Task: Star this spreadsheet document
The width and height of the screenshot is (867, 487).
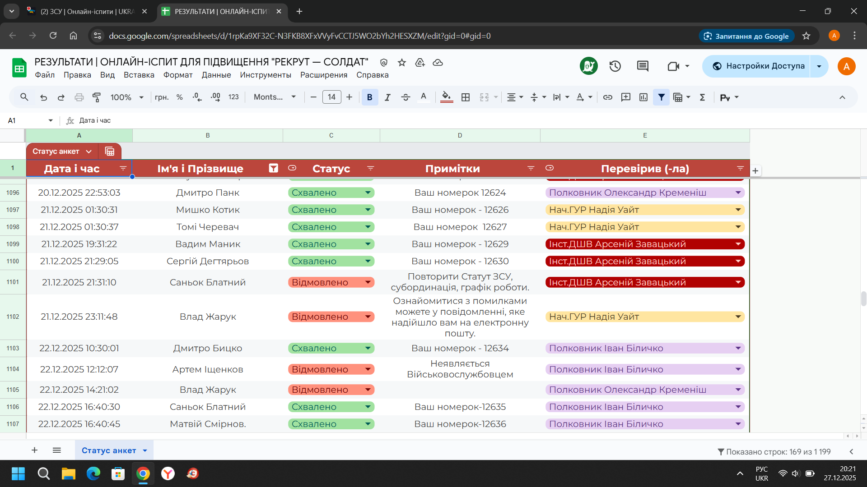Action: coord(402,62)
